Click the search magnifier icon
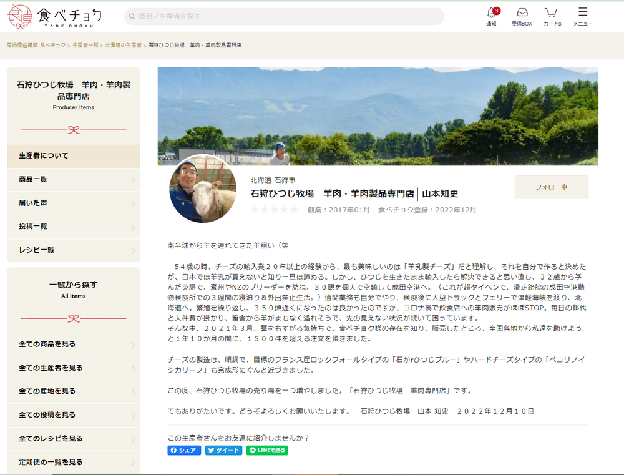The height and width of the screenshot is (475, 624). [x=132, y=16]
